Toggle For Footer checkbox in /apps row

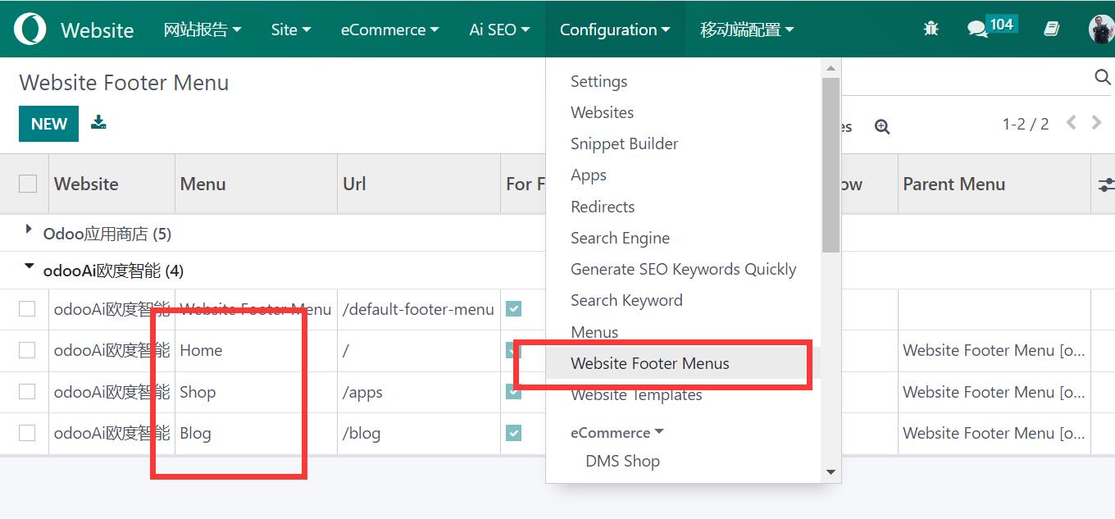click(x=514, y=392)
